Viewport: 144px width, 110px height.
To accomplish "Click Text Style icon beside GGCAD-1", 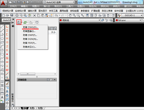I will (119, 15).
